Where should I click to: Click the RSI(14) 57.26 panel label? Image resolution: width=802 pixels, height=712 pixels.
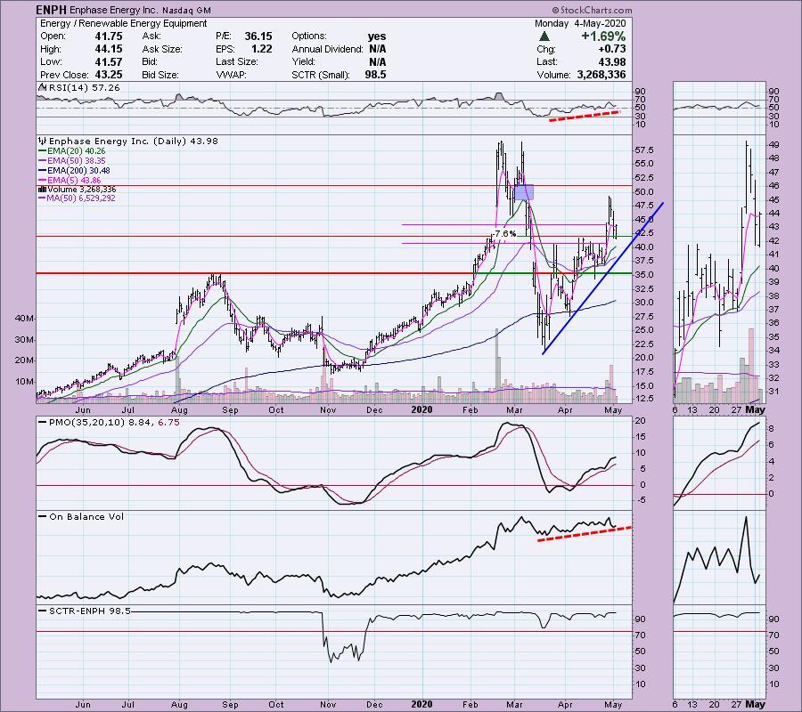84,88
